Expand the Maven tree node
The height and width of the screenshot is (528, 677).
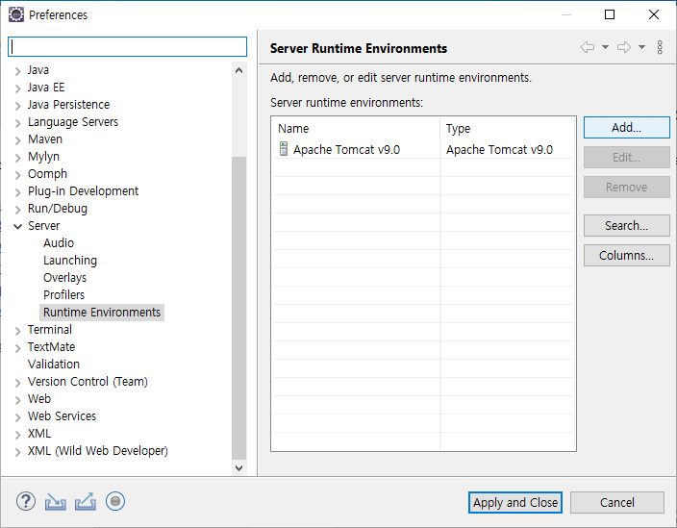[x=17, y=140]
